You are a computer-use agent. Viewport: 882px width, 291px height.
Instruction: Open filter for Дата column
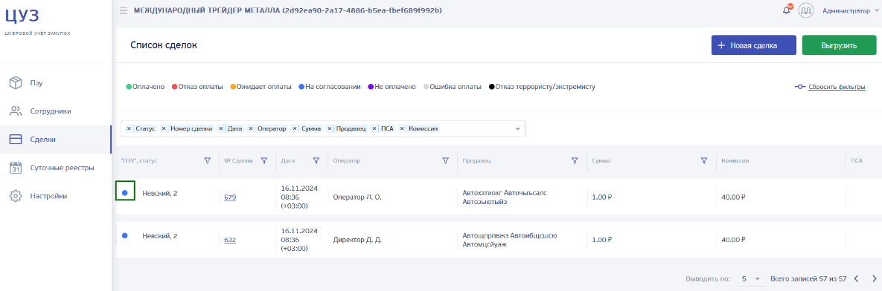(x=316, y=161)
